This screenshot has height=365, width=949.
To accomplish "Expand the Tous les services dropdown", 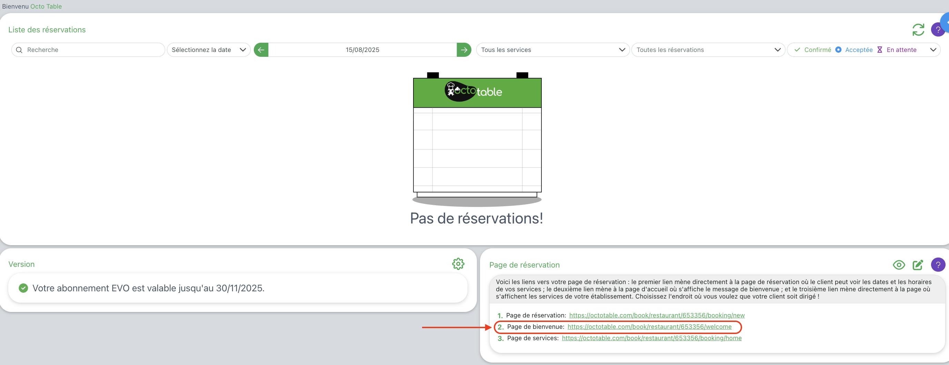I will tap(552, 50).
